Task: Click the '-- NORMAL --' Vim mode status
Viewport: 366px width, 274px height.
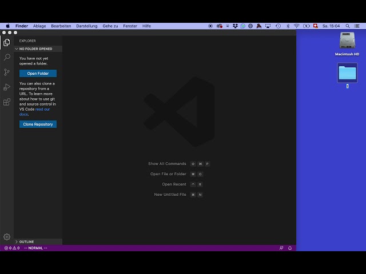Action: 35,248
